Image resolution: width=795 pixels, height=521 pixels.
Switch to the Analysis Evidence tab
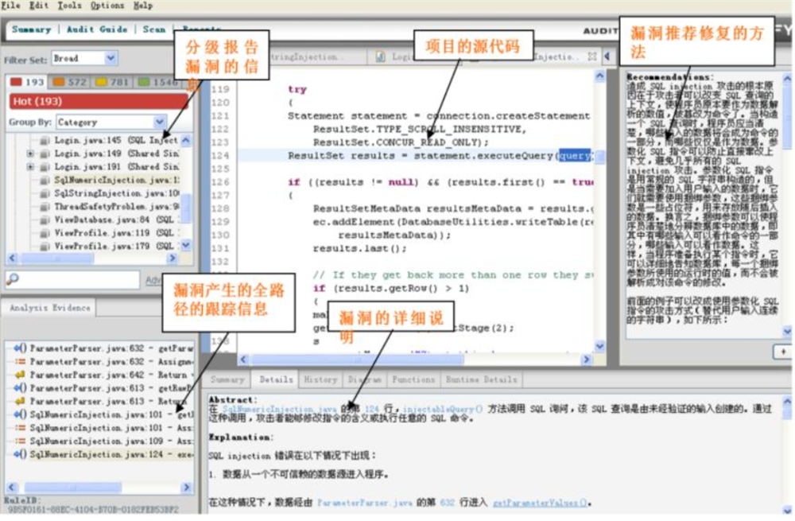pos(49,308)
